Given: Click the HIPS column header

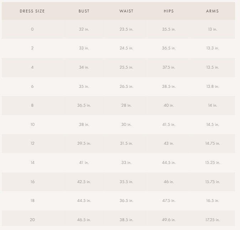Looking at the screenshot, I should [169, 11].
